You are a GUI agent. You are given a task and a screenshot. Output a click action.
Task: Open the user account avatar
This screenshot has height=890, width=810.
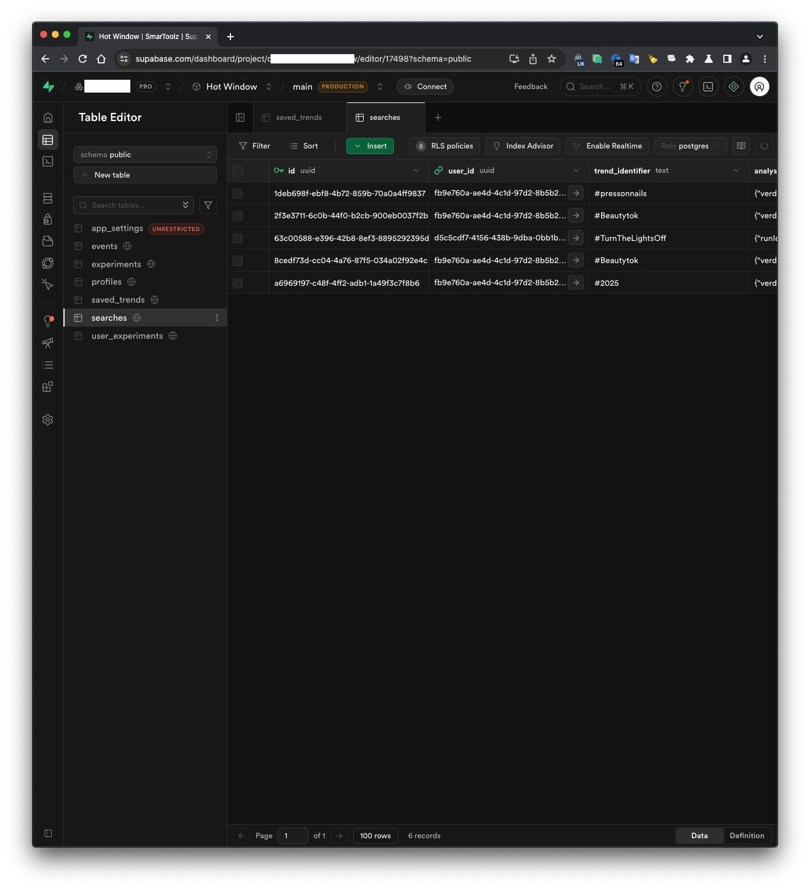pos(759,87)
